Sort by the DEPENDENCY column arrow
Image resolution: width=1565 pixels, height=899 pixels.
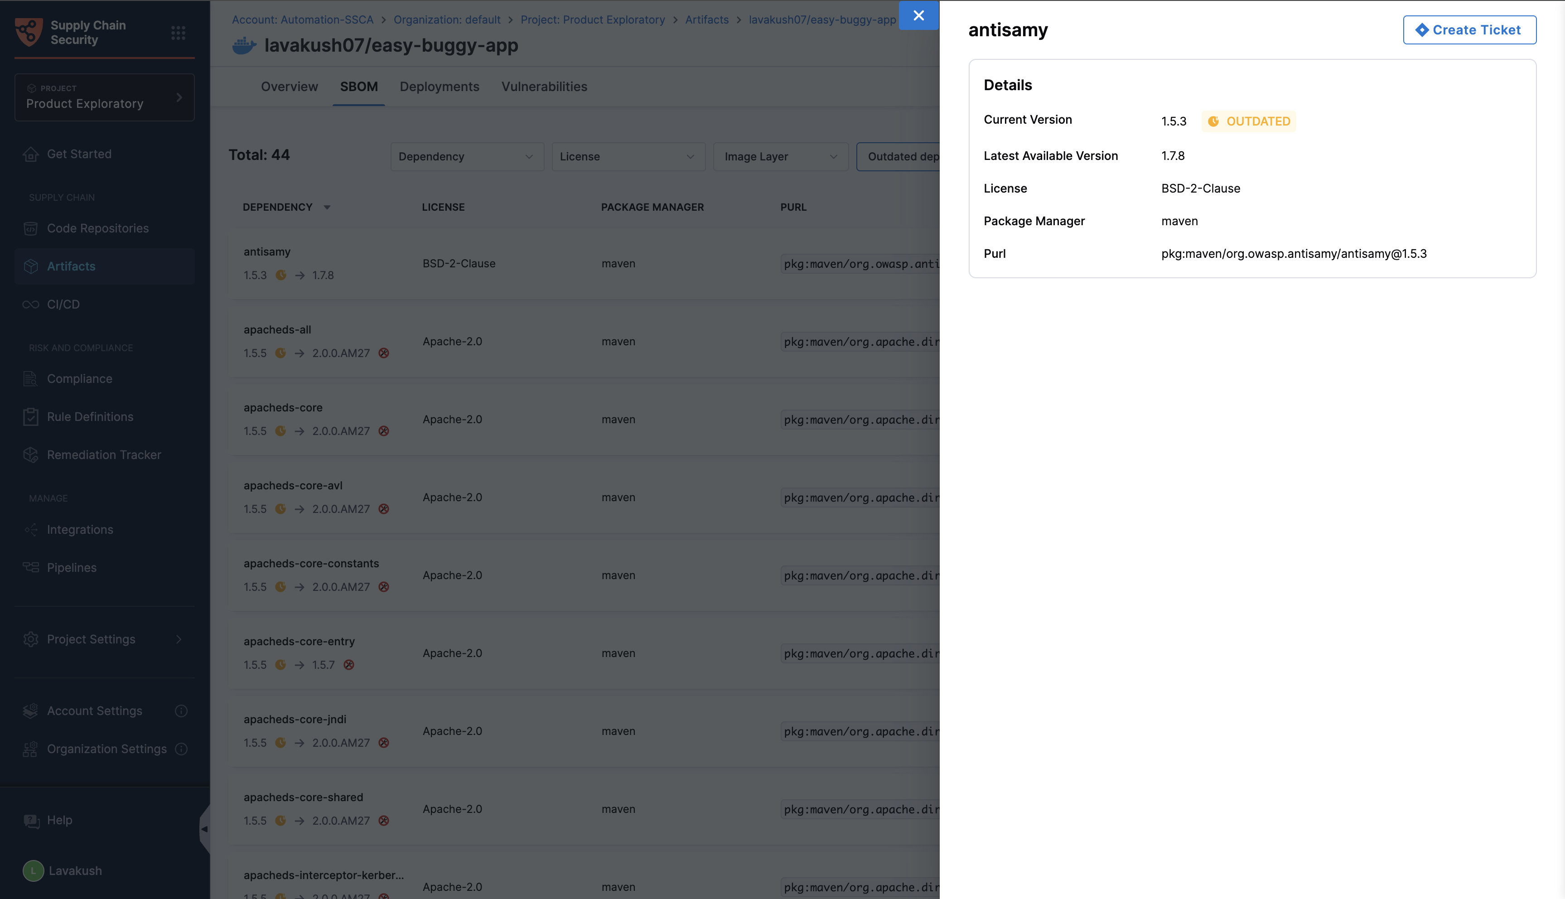point(327,208)
